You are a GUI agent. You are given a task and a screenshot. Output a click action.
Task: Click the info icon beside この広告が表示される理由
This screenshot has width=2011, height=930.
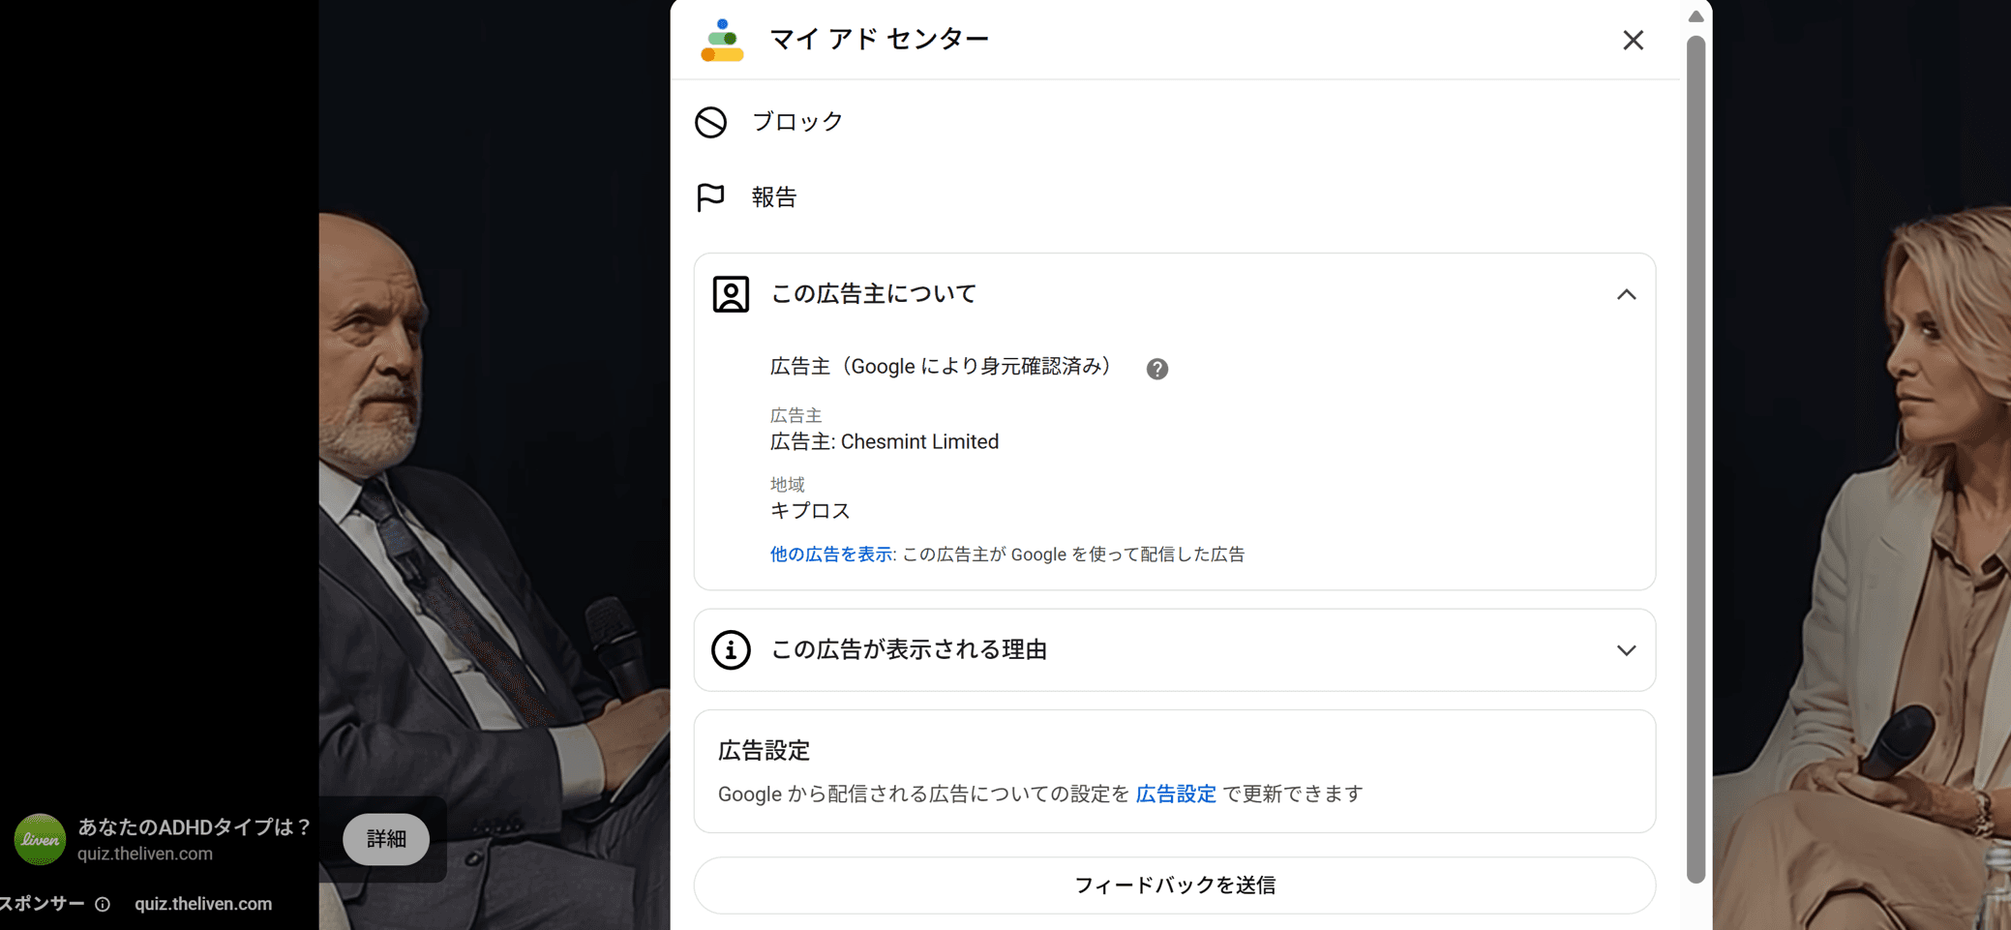point(731,650)
